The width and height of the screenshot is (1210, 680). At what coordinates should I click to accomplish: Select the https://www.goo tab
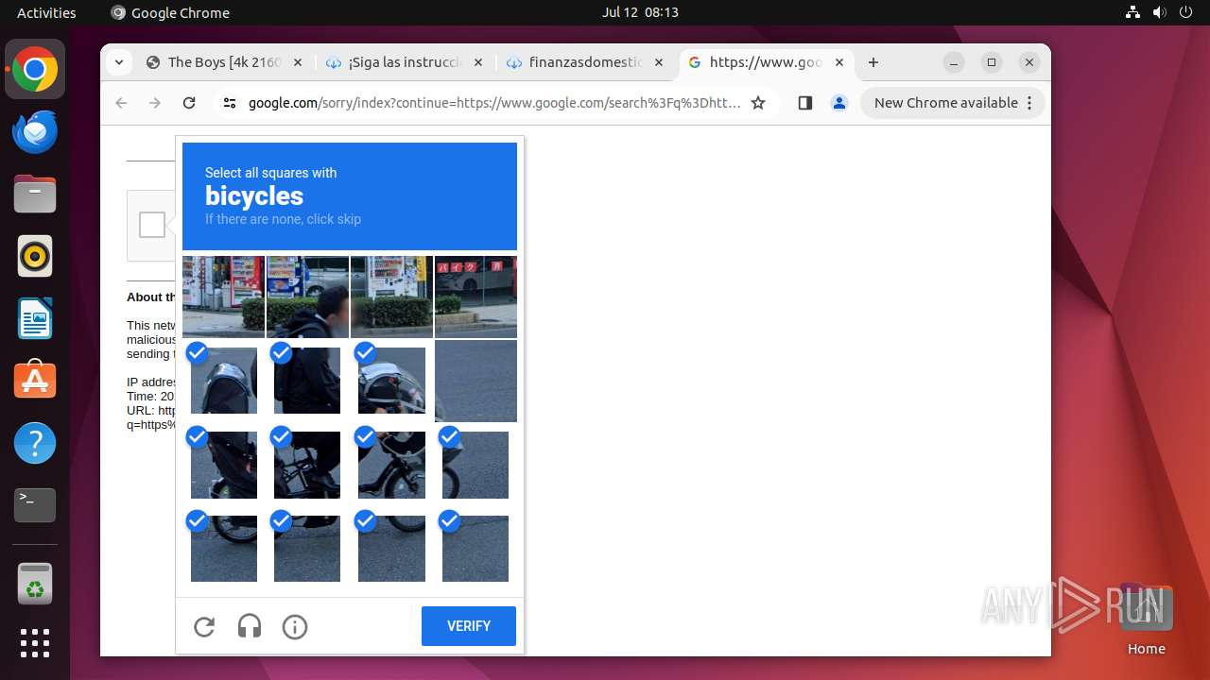click(766, 62)
